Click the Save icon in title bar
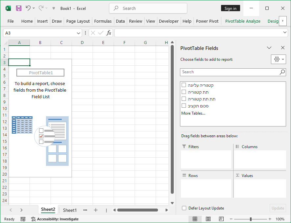The image size is (291, 223). (19, 8)
